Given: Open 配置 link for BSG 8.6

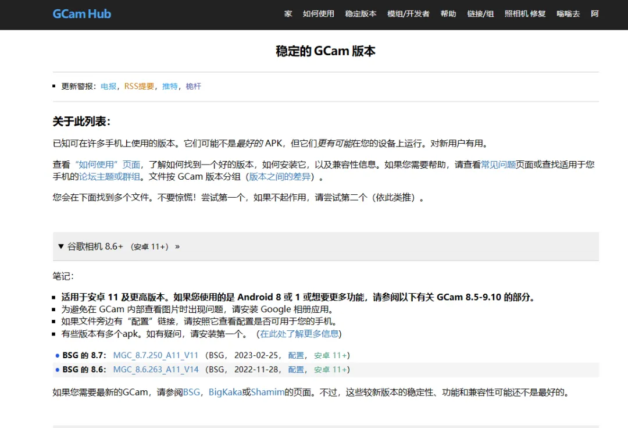Looking at the screenshot, I should 296,369.
